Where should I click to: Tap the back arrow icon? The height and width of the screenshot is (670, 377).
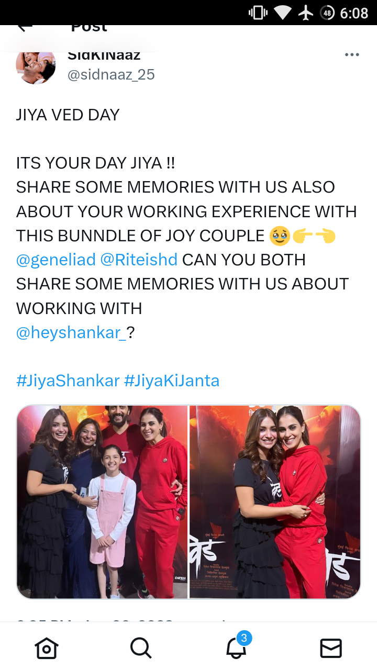[25, 27]
